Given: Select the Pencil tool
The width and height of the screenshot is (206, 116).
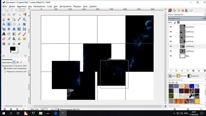Looking at the screenshot, I should pos(19,34).
